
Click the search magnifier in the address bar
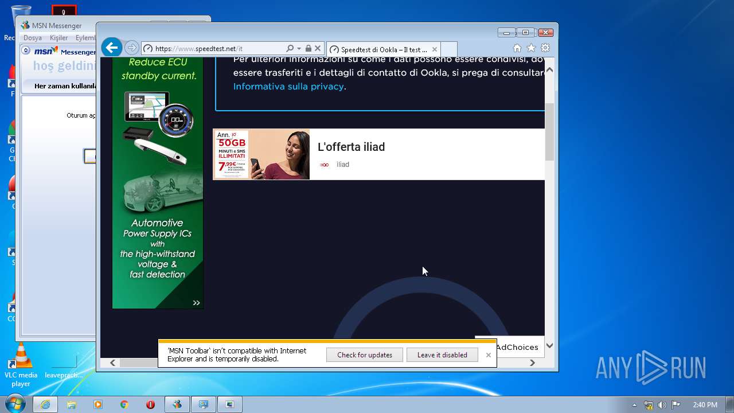(x=290, y=49)
